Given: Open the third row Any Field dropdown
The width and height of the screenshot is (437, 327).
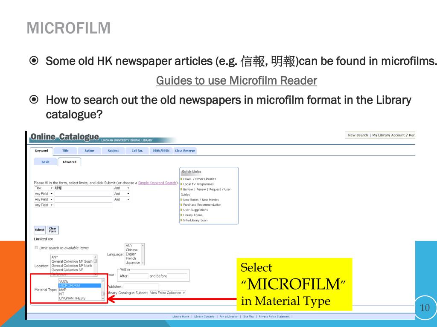Looking at the screenshot, I should [44, 199].
